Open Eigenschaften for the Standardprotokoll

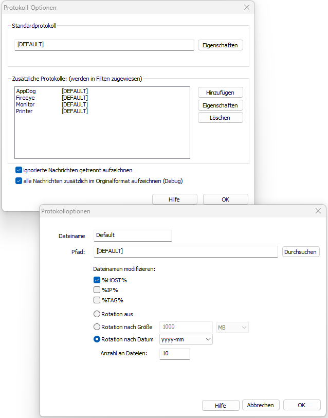pyautogui.click(x=220, y=45)
